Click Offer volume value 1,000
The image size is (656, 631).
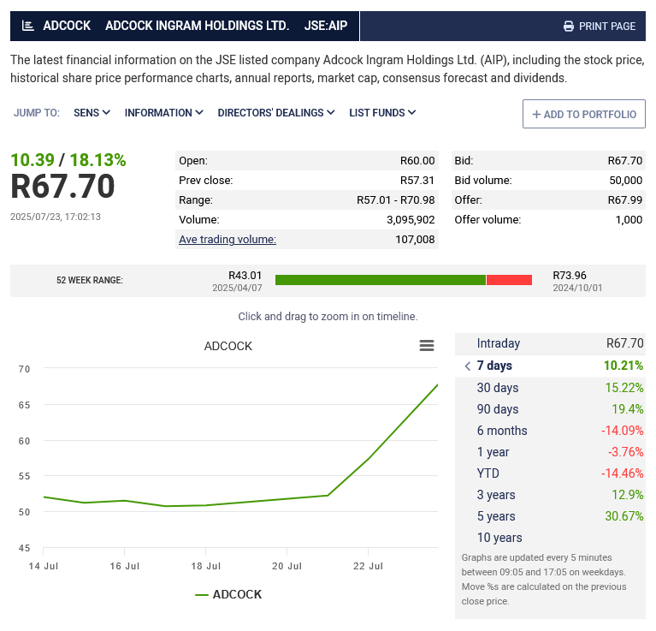pos(629,219)
